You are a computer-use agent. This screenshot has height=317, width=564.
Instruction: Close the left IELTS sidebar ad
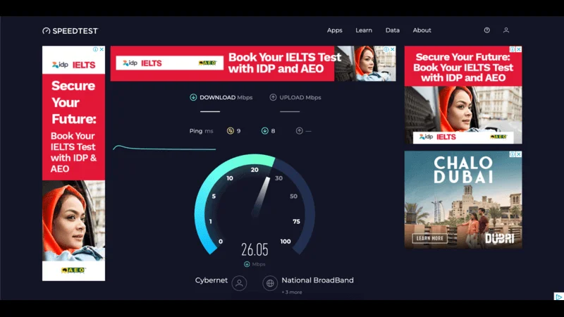102,49
